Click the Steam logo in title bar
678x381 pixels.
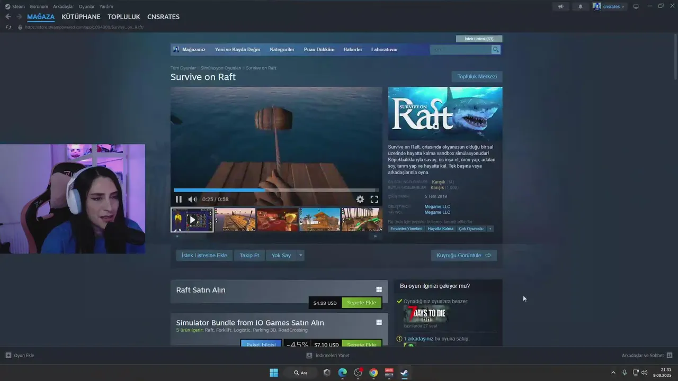[x=7, y=6]
